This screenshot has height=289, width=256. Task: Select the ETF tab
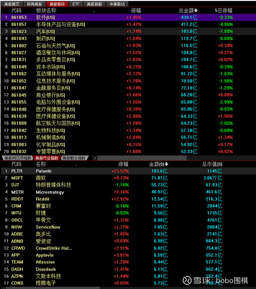[x=76, y=4]
